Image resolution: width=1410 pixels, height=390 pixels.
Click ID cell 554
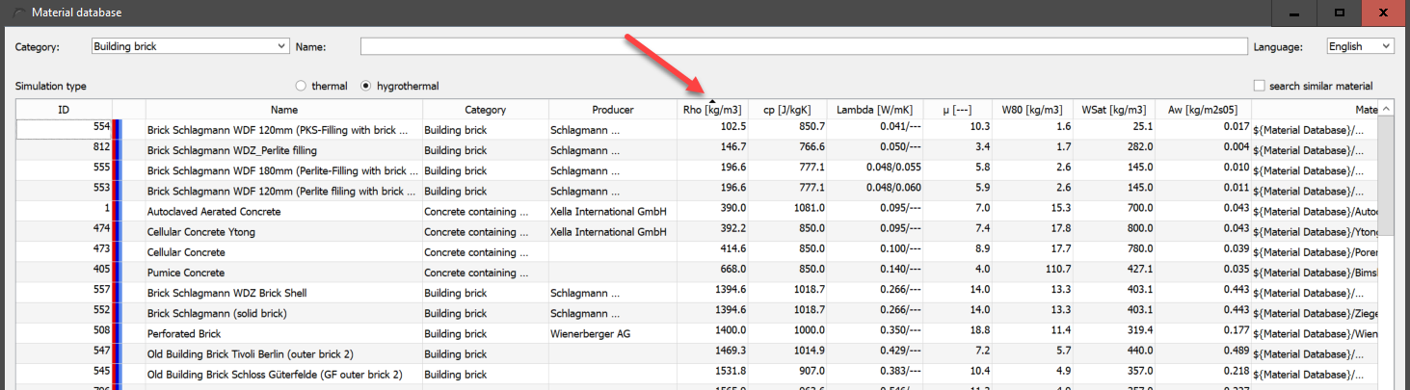(x=64, y=129)
